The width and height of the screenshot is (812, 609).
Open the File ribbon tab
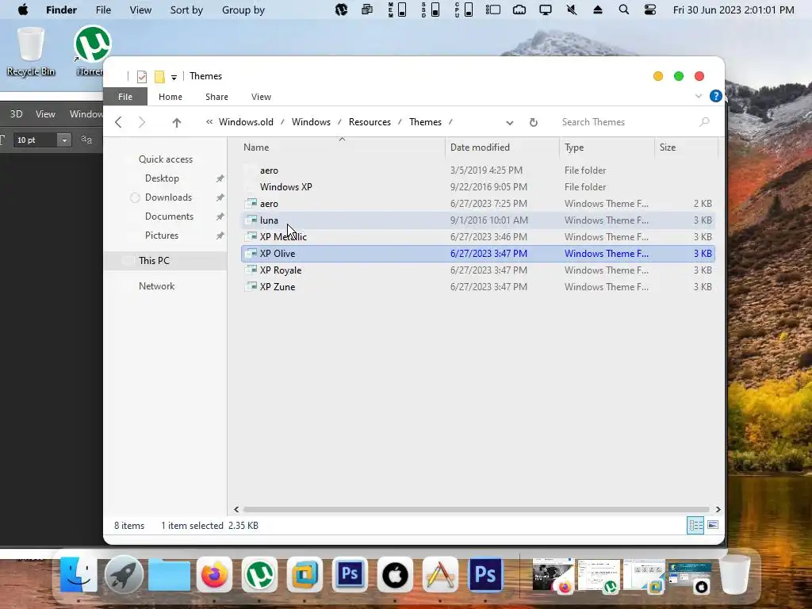click(x=125, y=97)
